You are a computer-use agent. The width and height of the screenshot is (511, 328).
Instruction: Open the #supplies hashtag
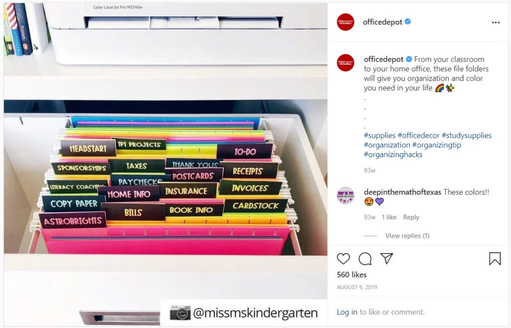pyautogui.click(x=380, y=136)
